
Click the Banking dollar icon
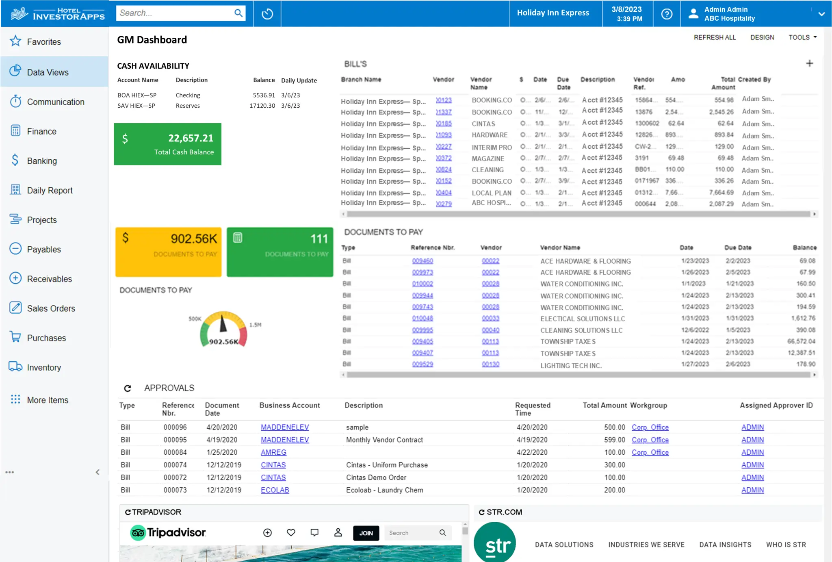click(15, 160)
